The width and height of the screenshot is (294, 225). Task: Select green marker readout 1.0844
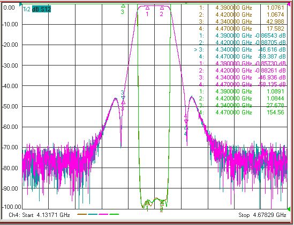pos(275,98)
